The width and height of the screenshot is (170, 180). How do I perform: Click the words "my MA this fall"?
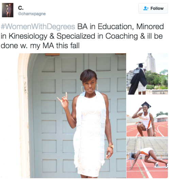click(55, 46)
